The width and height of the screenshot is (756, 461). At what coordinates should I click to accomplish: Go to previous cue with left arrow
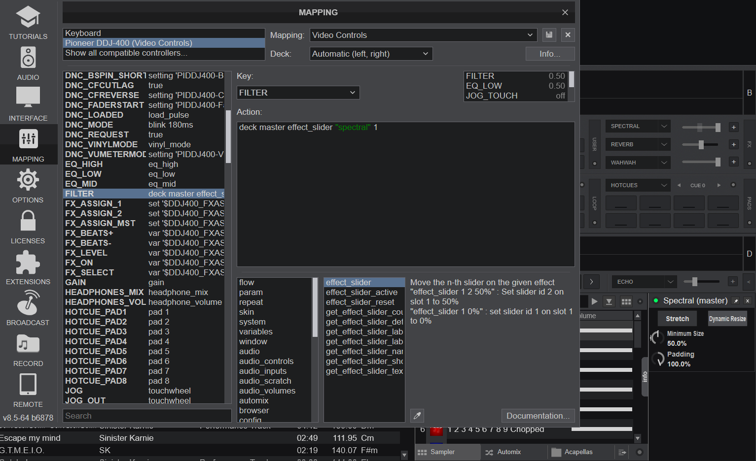(679, 185)
